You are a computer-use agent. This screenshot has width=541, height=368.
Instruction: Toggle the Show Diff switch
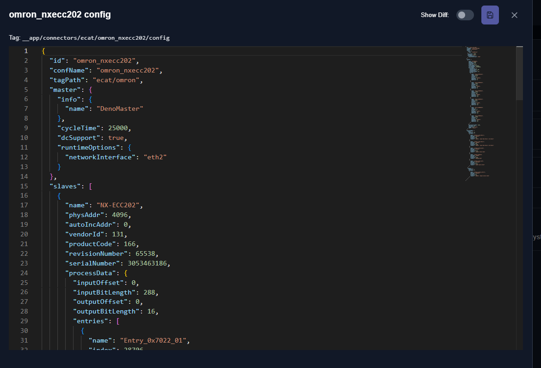click(465, 15)
